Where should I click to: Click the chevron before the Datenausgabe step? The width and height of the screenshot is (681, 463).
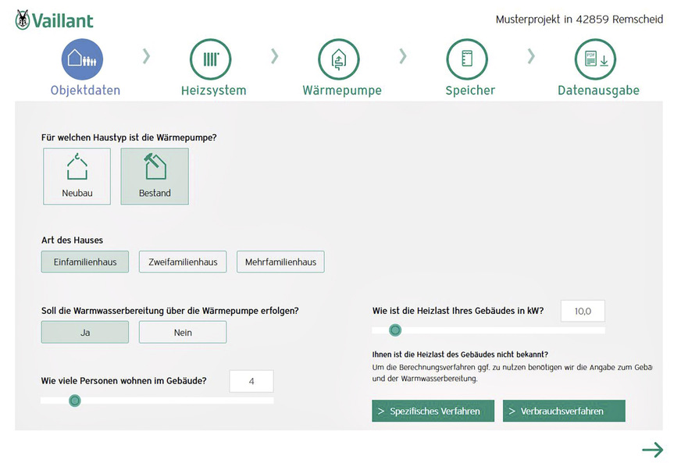click(x=531, y=56)
